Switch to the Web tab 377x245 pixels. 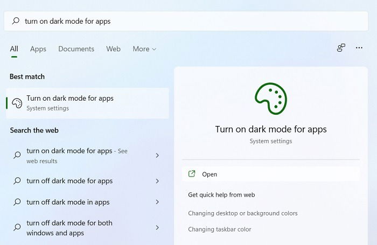point(113,49)
